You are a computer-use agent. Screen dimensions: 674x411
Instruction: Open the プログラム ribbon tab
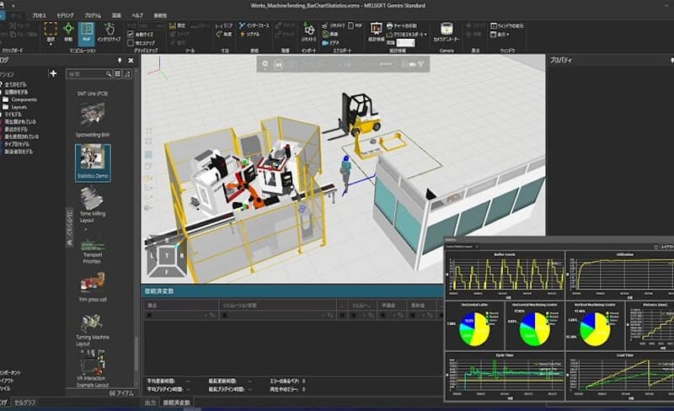coord(93,15)
